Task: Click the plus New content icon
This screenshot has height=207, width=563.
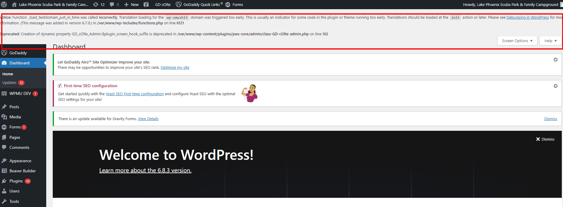Action: [x=126, y=4]
